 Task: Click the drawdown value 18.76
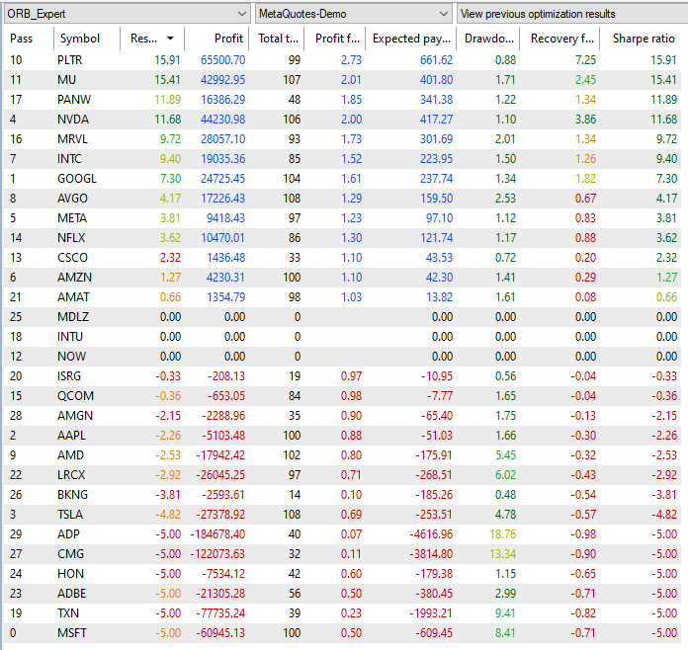tap(503, 533)
